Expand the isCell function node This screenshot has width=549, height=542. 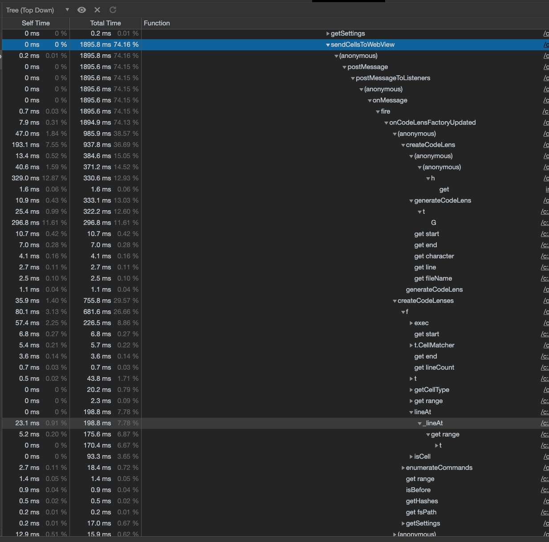point(411,456)
